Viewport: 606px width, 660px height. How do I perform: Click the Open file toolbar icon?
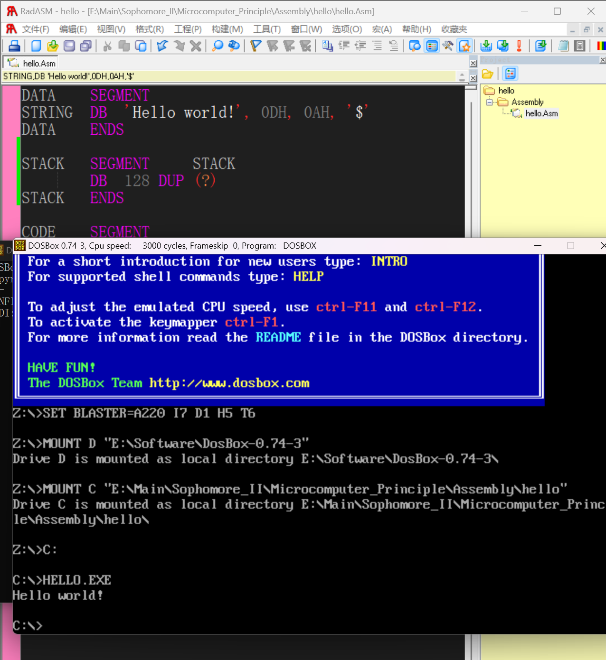tap(53, 46)
